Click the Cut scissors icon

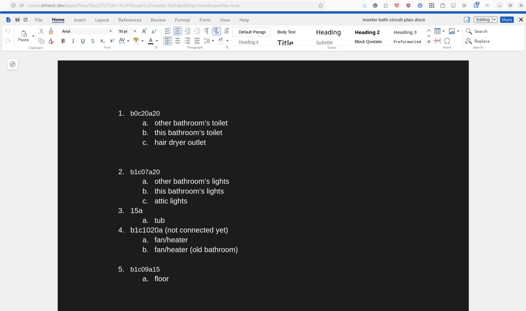(41, 31)
